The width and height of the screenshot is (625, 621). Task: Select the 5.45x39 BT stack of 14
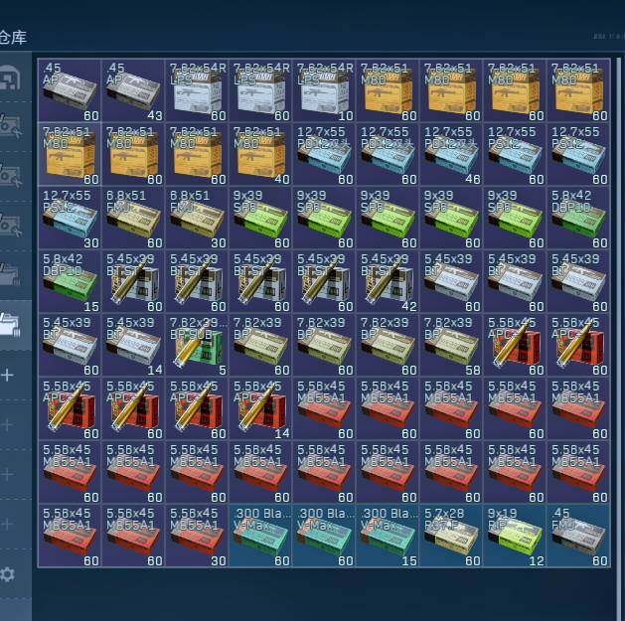[x=133, y=345]
